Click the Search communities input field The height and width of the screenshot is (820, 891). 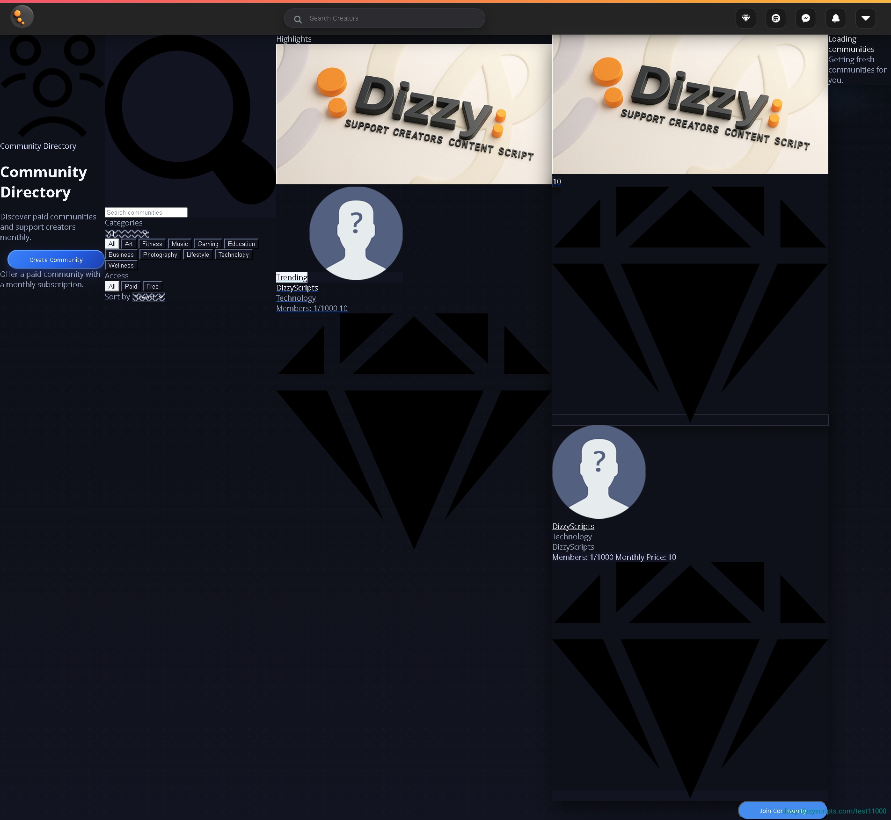(x=146, y=212)
